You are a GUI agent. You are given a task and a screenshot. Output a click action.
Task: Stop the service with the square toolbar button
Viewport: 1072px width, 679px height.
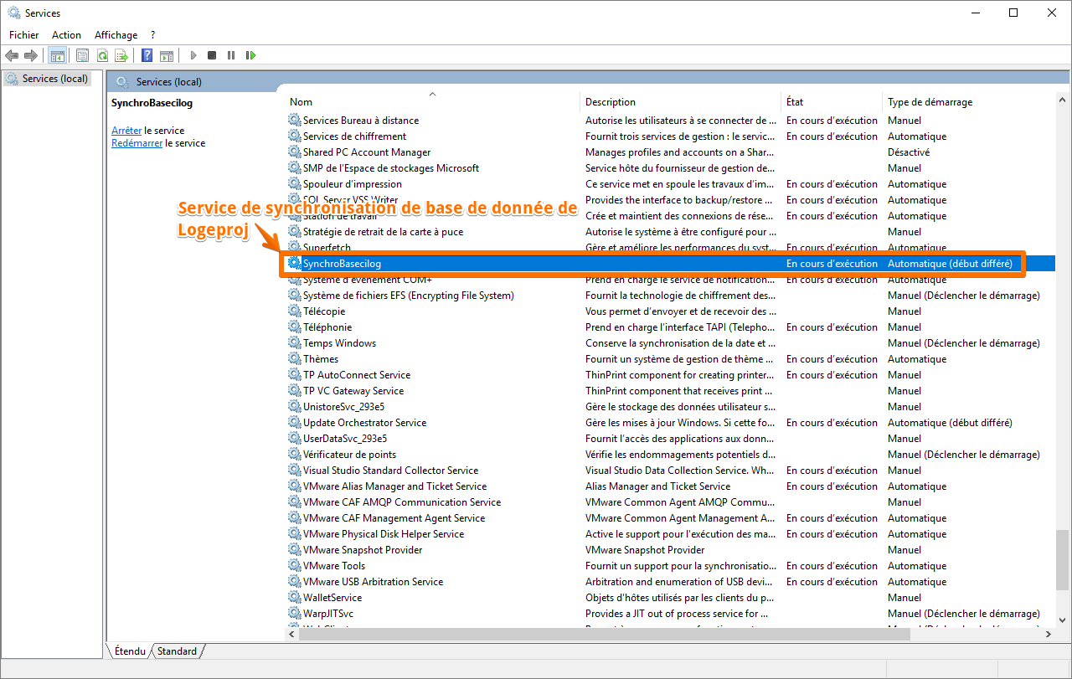[x=212, y=55]
